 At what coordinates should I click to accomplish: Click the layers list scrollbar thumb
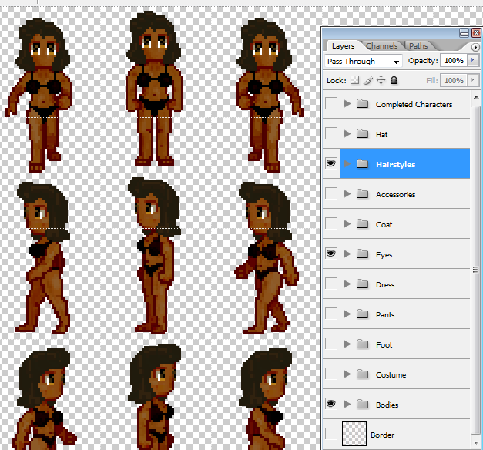[476, 270]
